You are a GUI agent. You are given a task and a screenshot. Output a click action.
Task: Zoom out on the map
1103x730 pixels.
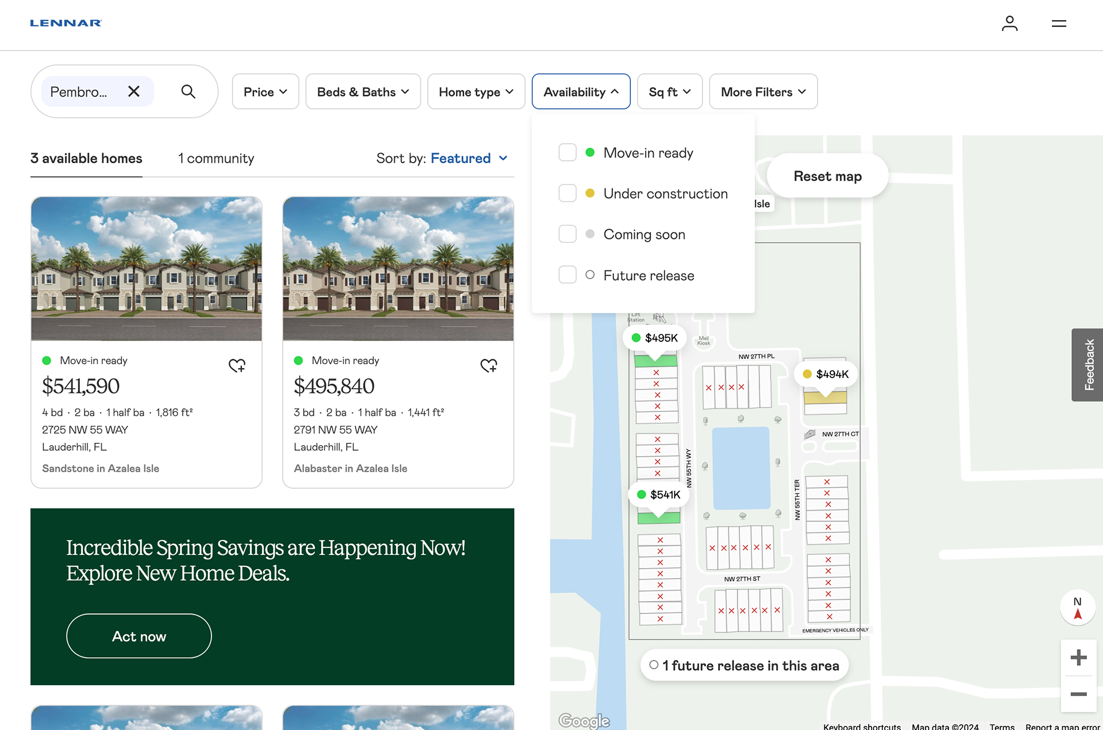(x=1078, y=694)
